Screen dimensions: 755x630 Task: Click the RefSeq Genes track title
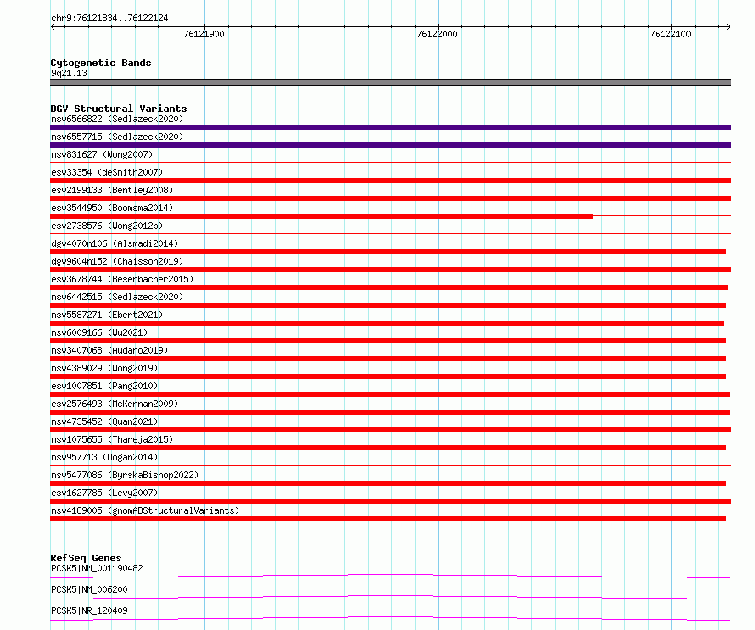(86, 558)
